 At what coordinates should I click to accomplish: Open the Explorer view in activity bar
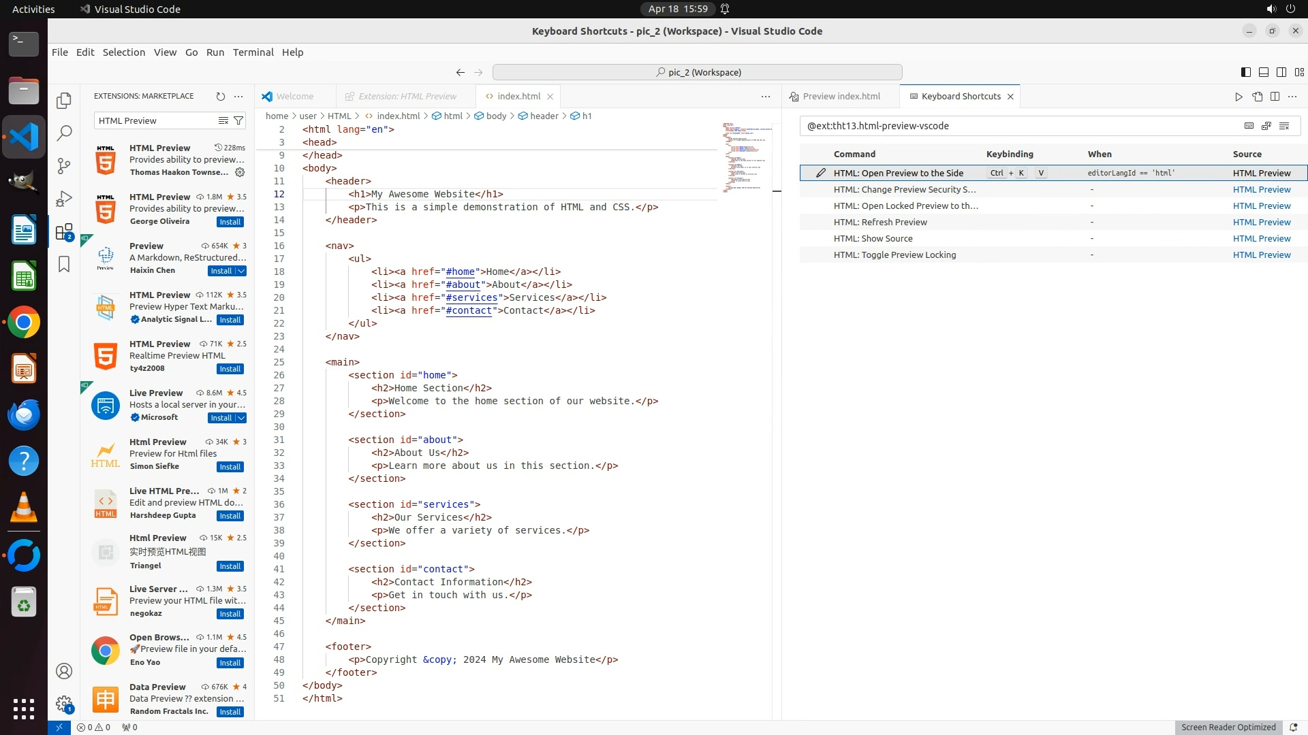point(64,101)
